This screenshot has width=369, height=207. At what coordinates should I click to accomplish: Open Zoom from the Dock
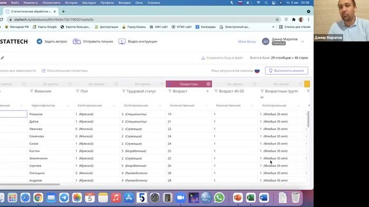[180, 198]
